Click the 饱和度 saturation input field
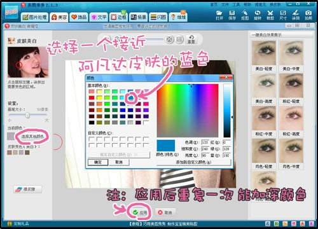Image resolution: width=318 pixels, height=229 pixels. pyautogui.click(x=205, y=149)
